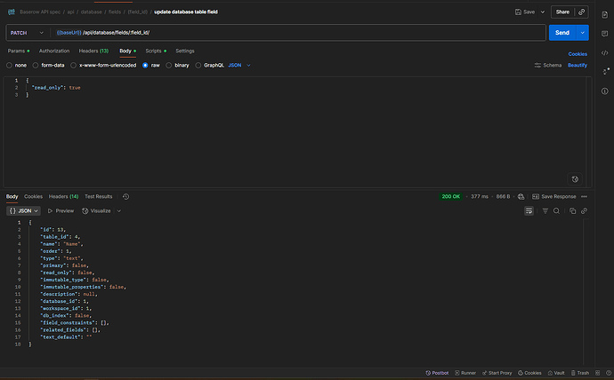Viewport: 614px width, 380px height.
Task: Click the response history clock icon
Action: pos(125,196)
